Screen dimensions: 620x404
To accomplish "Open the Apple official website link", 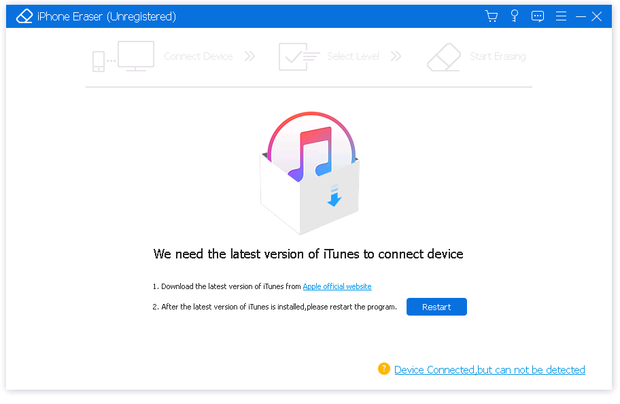I will pyautogui.click(x=337, y=286).
